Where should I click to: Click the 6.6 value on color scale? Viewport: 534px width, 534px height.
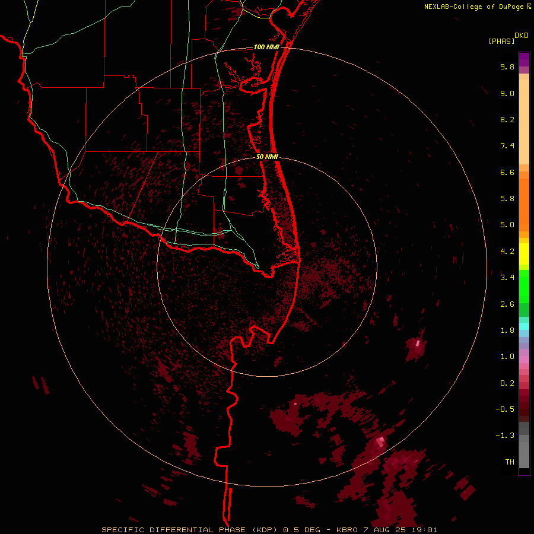[x=507, y=172]
